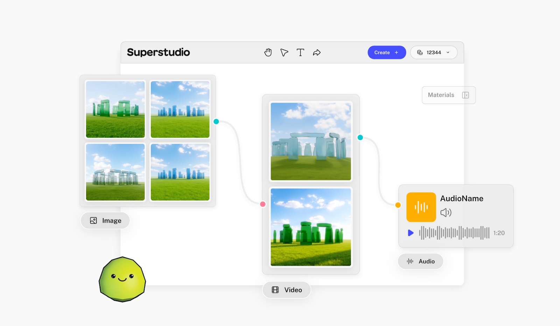Click the Video node label chip
560x326 pixels.
287,290
